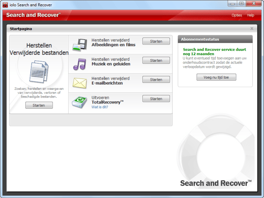Click the deleted documents icon
This screenshot has height=198, width=264.
point(39,72)
